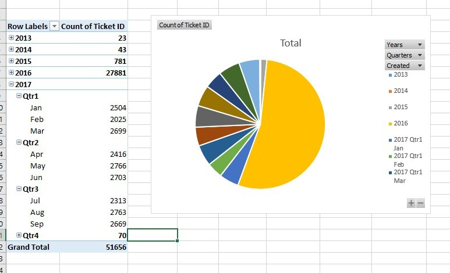Select the chart title Total
450x273 pixels.
coord(290,43)
